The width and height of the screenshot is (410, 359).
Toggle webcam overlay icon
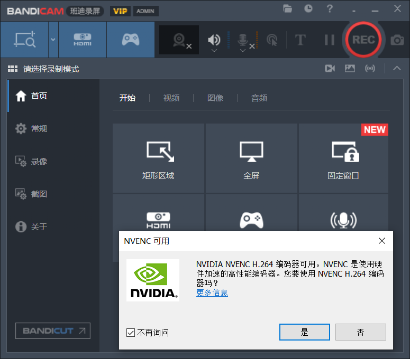click(179, 40)
